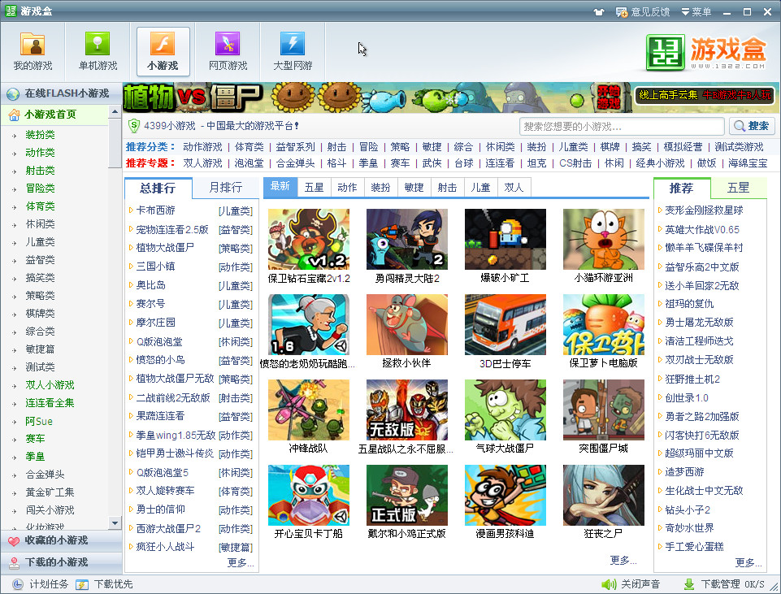Viewport: 781px width, 594px height.
Task: Open game 爆破小矿工 thumbnail
Action: [505, 240]
